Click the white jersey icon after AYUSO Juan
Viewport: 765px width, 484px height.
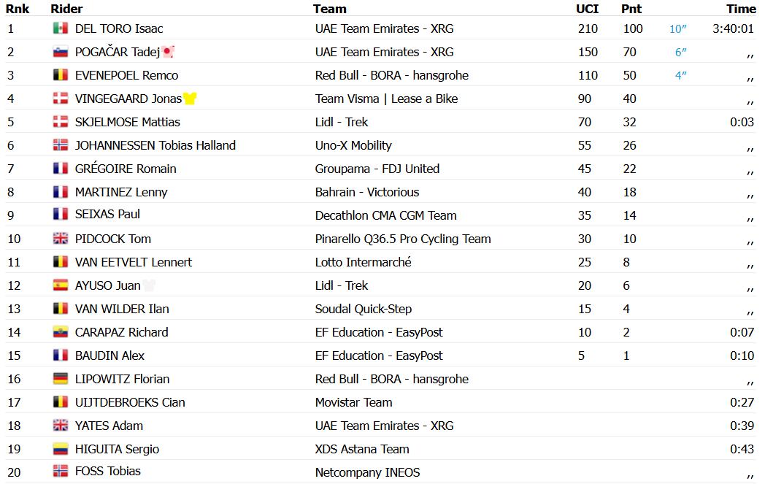tap(149, 285)
